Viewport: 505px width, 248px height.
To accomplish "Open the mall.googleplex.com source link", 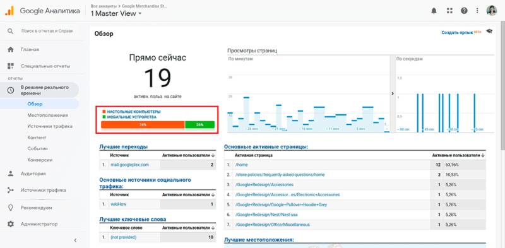I will [x=129, y=165].
